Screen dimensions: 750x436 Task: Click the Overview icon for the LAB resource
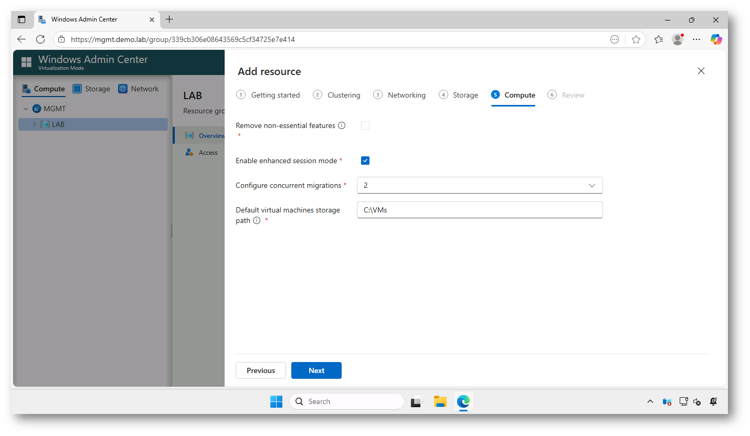coord(189,135)
